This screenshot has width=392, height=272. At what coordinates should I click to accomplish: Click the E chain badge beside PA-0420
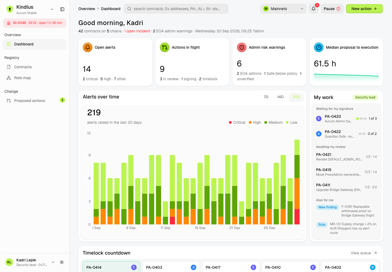pyautogui.click(x=319, y=119)
